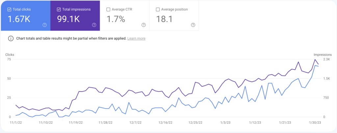The image size is (337, 133).
Task: Open help icon on Average position card
Action: click(193, 25)
